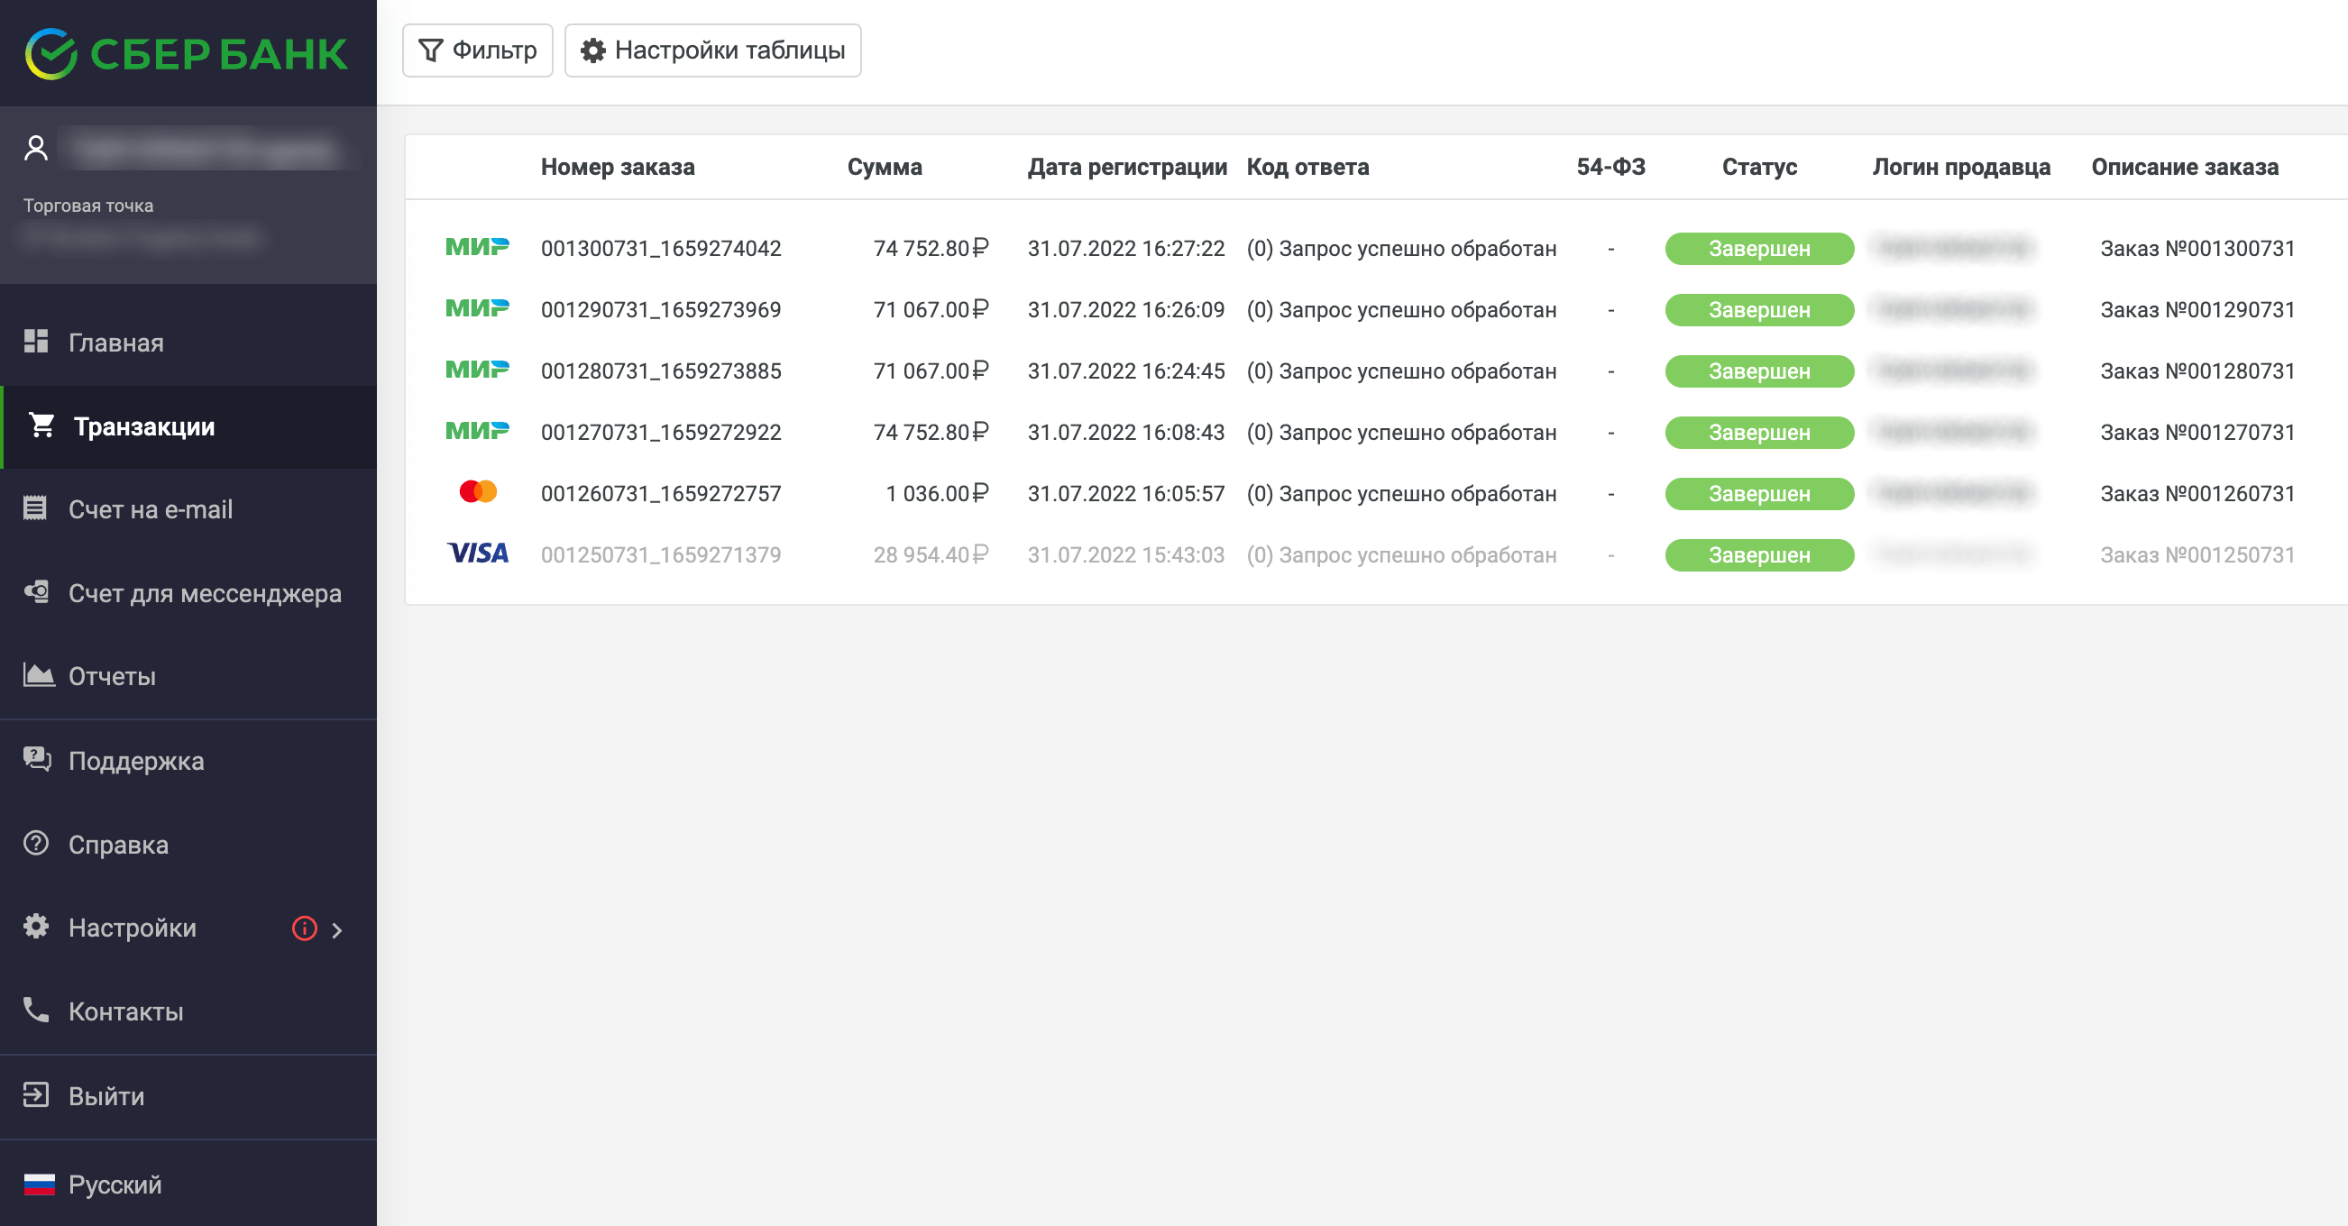Click the Счет для мессенджера icon
2348x1226 pixels.
click(35, 591)
